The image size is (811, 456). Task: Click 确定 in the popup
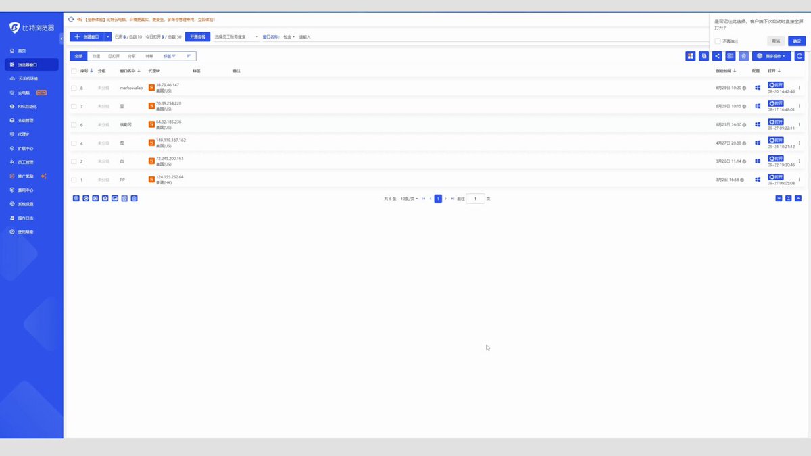tap(795, 41)
